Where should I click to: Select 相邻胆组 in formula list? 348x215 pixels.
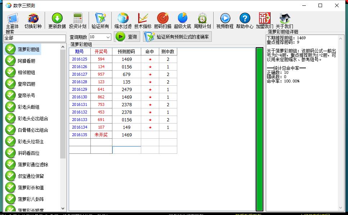[27, 72]
